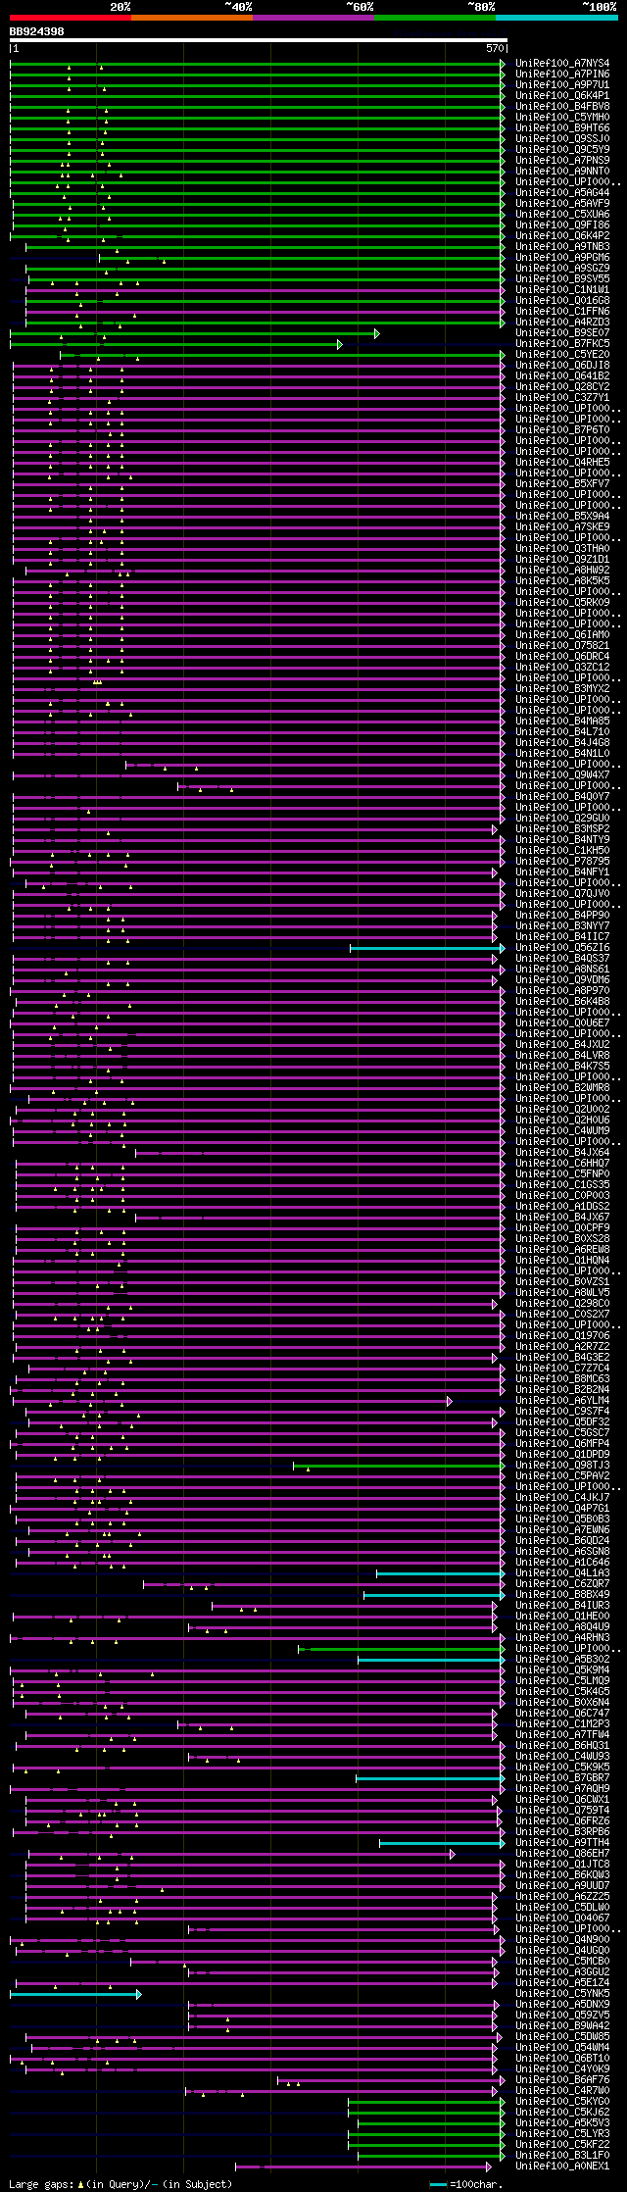627x2192 pixels.
Task: Select hit label UniRef100_Q56ZI6
Action: pos(562,948)
